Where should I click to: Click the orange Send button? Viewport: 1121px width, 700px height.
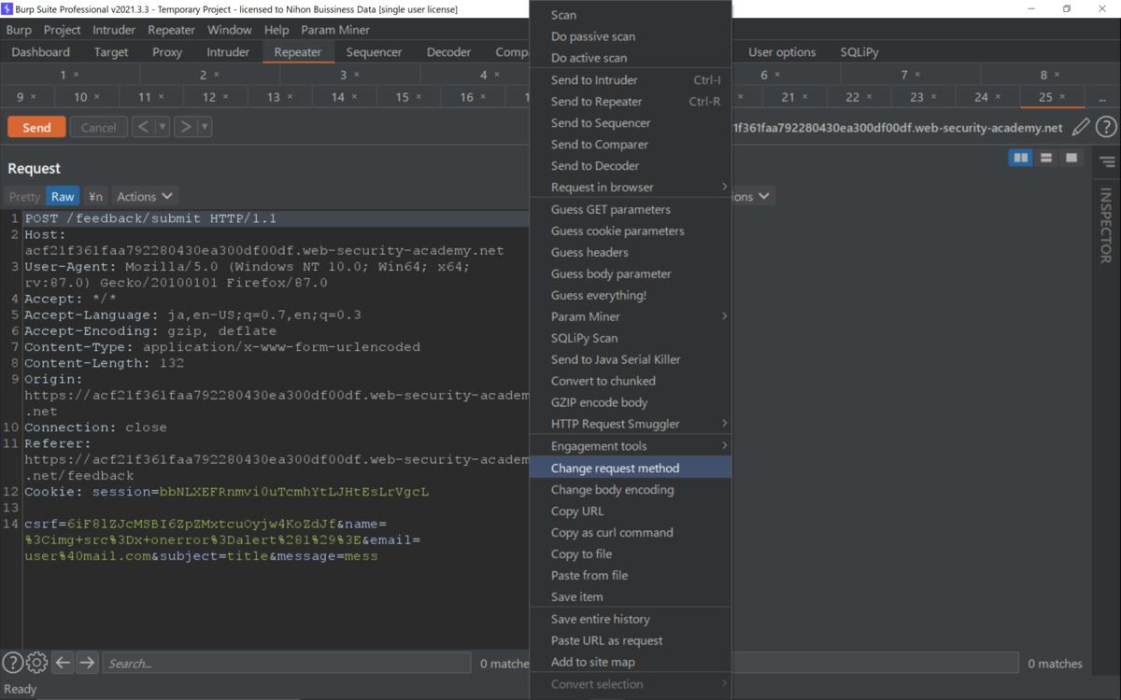coord(36,127)
